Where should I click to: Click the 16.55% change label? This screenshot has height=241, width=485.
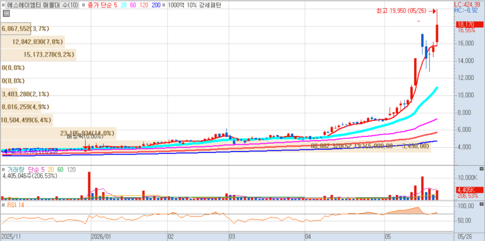pyautogui.click(x=466, y=30)
